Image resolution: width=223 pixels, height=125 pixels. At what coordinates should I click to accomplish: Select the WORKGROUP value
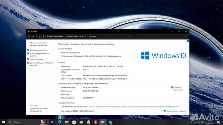[88, 98]
